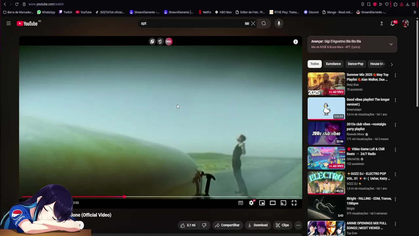The image size is (419, 236).
Task: Open Netflix bookmark
Action: [205, 12]
